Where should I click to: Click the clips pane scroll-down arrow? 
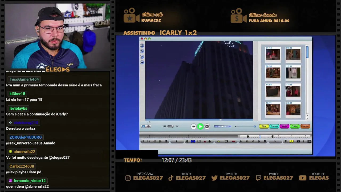coord(307,118)
